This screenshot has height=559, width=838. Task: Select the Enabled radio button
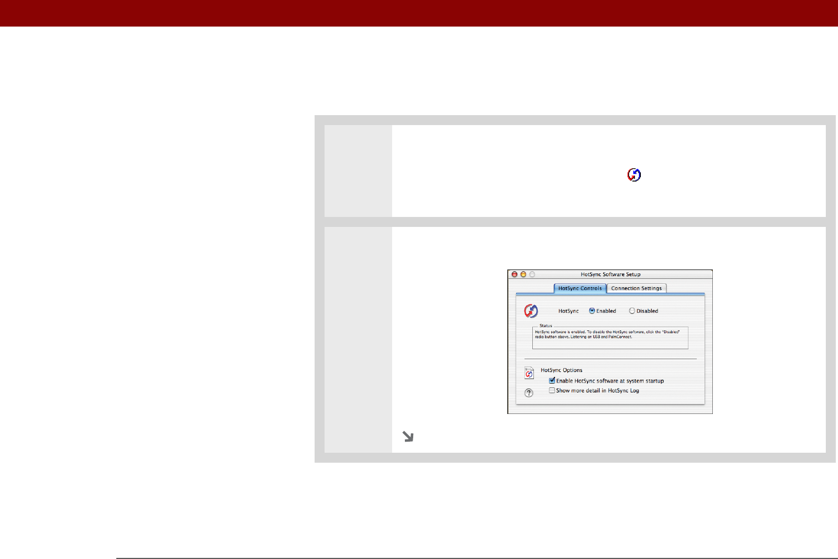592,311
